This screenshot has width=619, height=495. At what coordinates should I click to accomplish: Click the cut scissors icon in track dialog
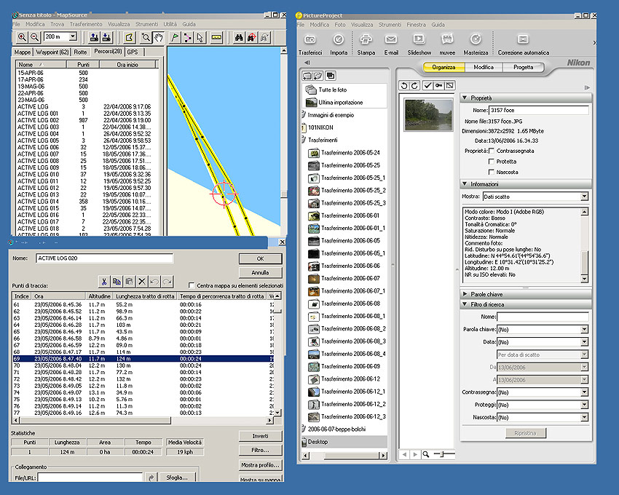coord(104,282)
